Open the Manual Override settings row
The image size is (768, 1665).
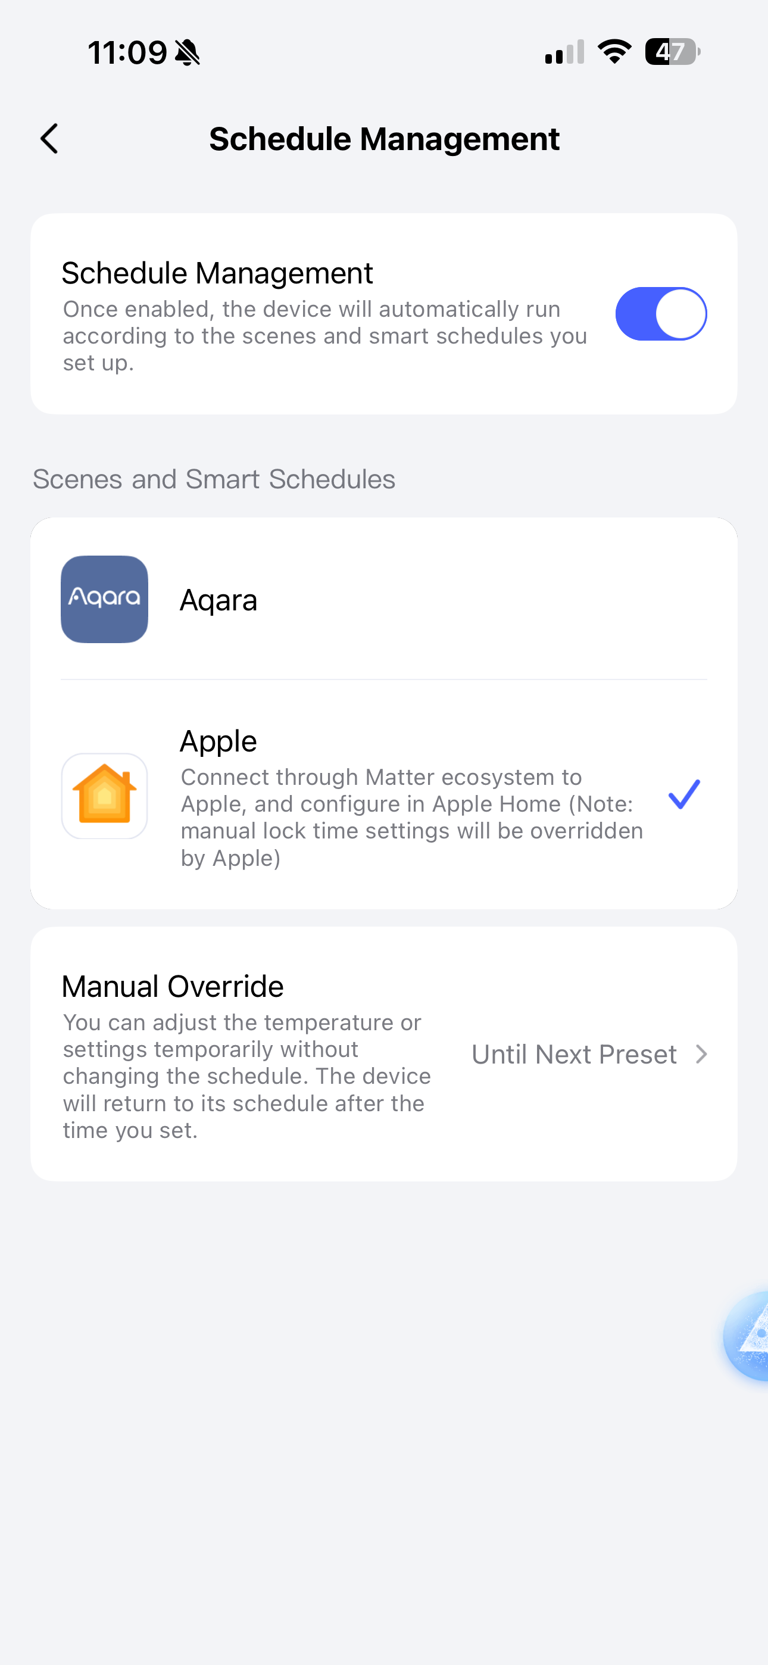[384, 1054]
